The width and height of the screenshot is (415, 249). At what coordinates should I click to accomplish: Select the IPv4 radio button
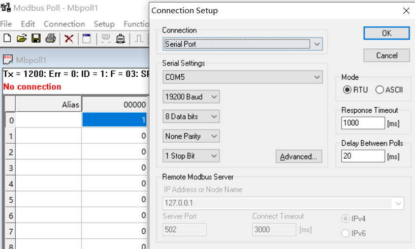(345, 219)
